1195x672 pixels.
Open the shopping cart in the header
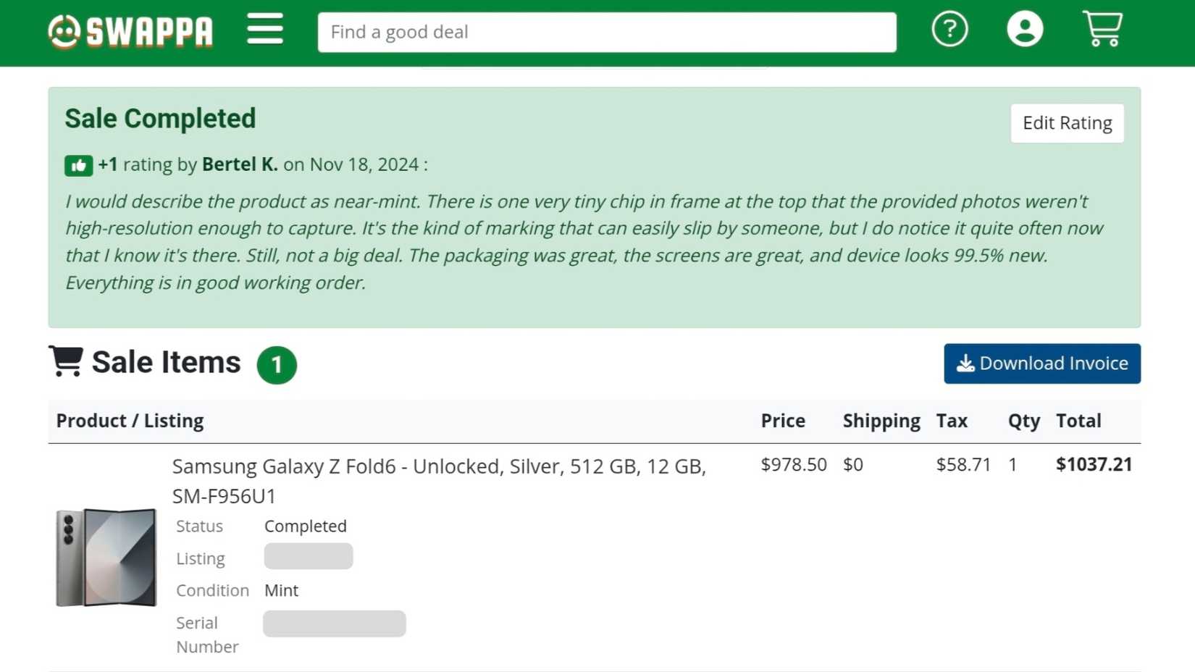pos(1102,30)
